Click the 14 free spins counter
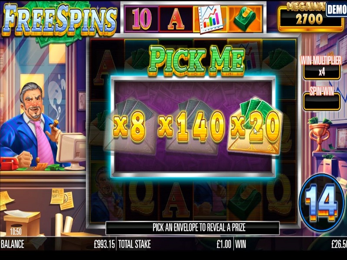The width and height of the screenshot is (347, 260). click(322, 202)
